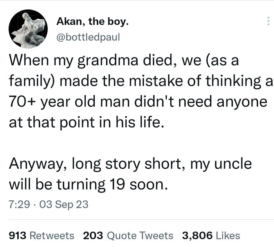View the 913 Retweets list

[x=41, y=235]
